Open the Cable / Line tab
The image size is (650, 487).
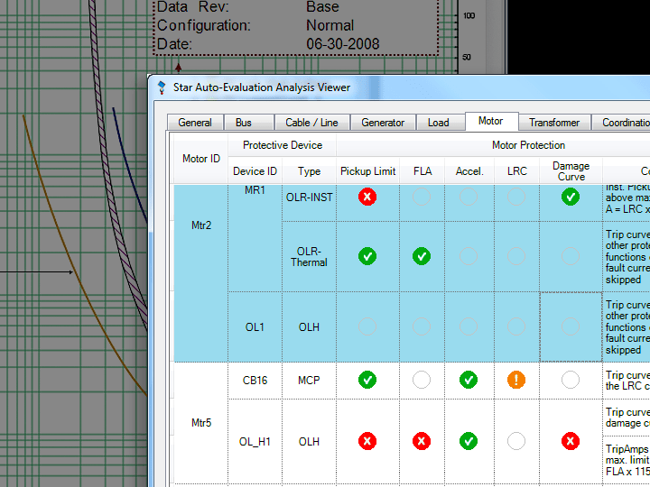click(x=311, y=123)
